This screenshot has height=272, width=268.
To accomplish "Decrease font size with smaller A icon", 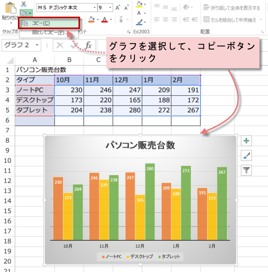I will pos(126,8).
